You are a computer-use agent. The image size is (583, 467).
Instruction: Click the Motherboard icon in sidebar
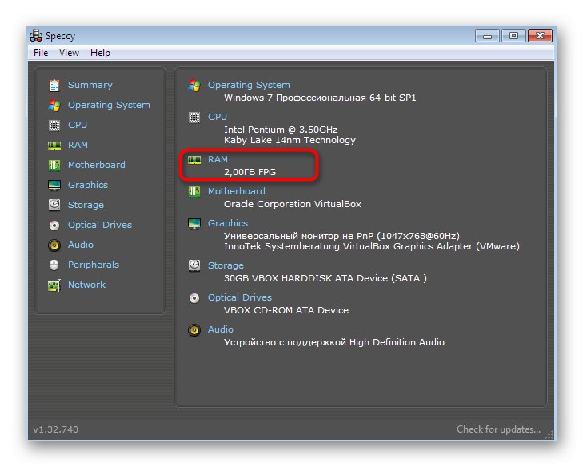54,165
